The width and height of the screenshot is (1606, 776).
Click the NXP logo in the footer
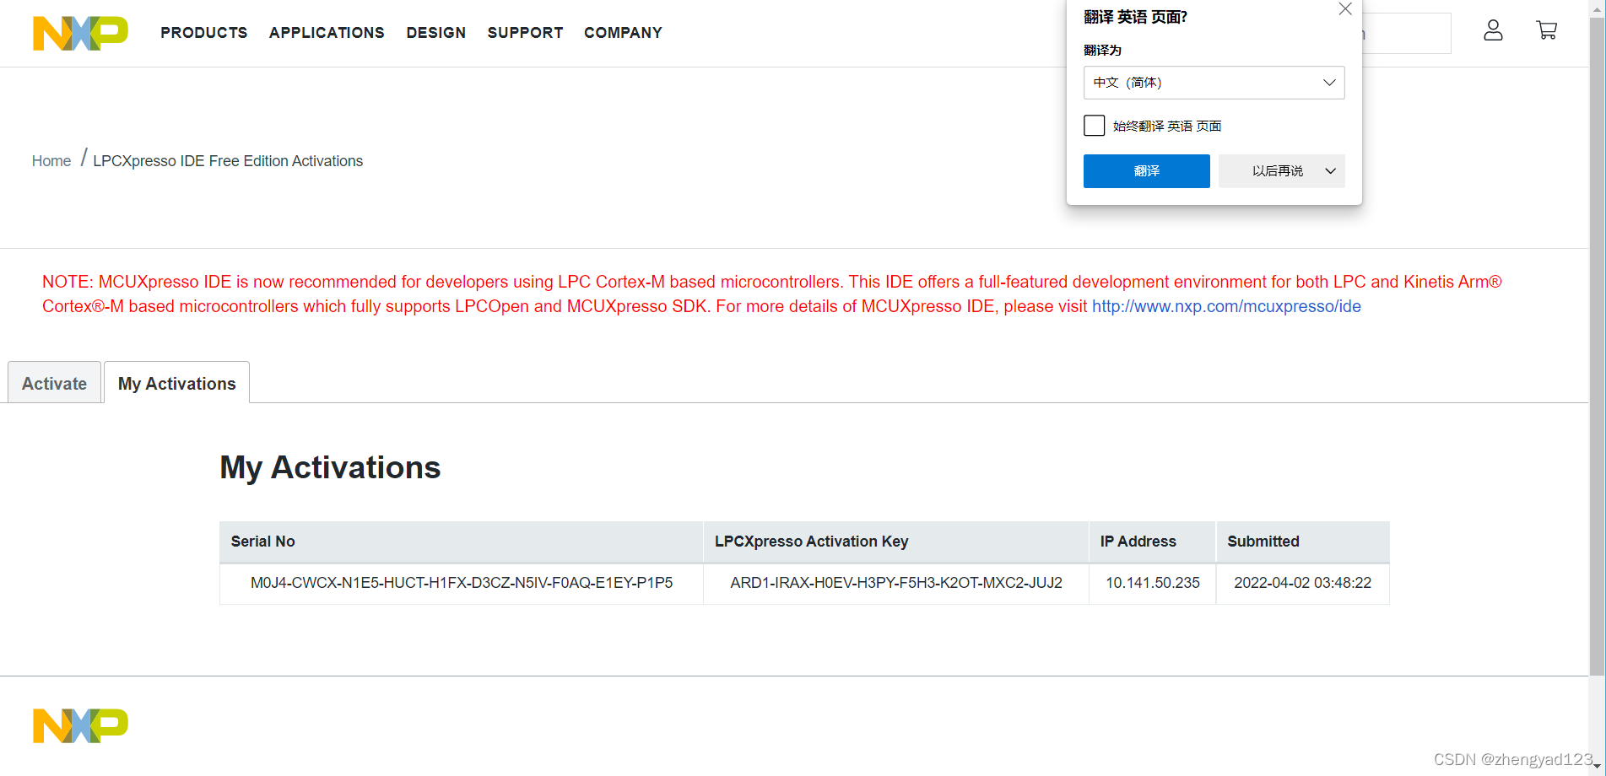80,725
